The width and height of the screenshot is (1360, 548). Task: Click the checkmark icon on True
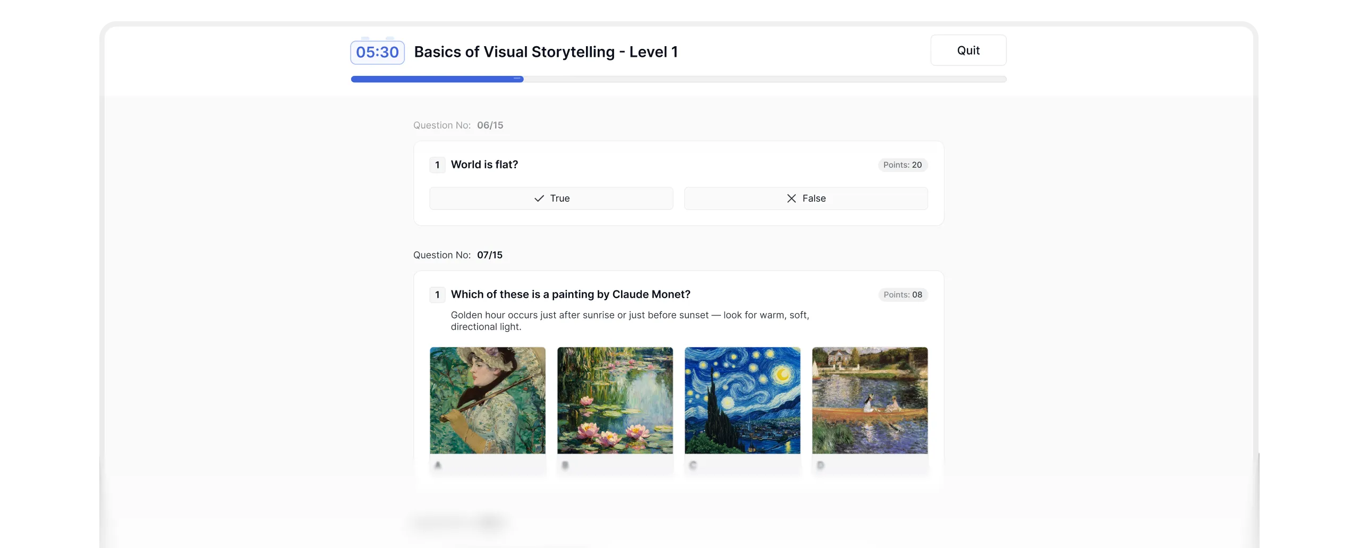click(x=539, y=198)
